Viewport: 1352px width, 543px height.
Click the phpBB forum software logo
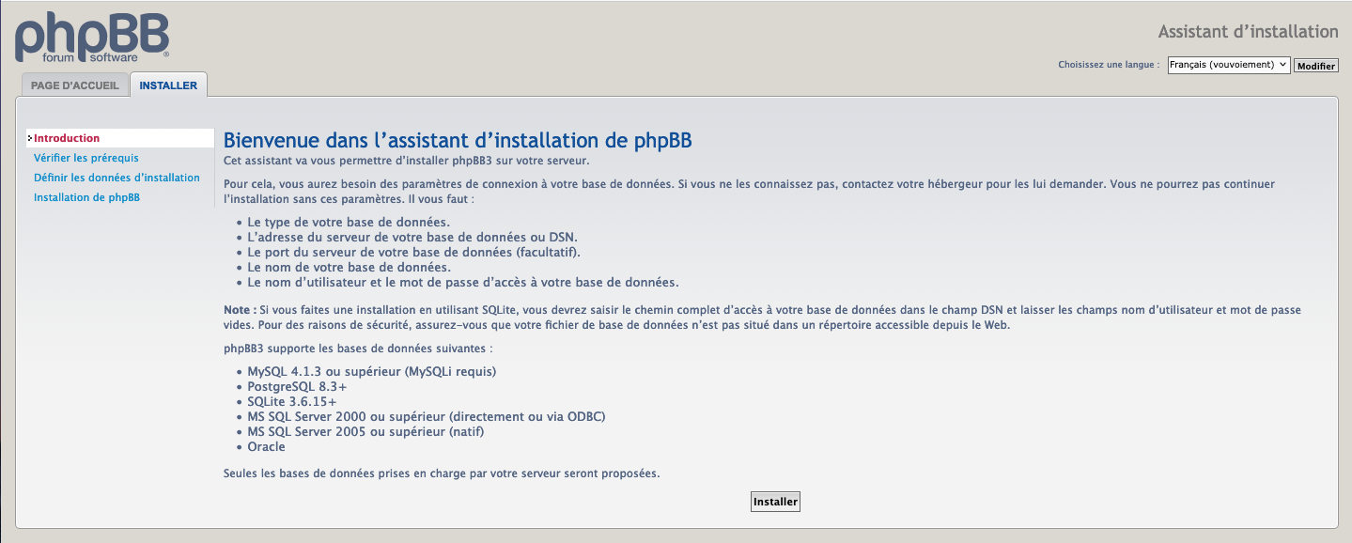[91, 38]
